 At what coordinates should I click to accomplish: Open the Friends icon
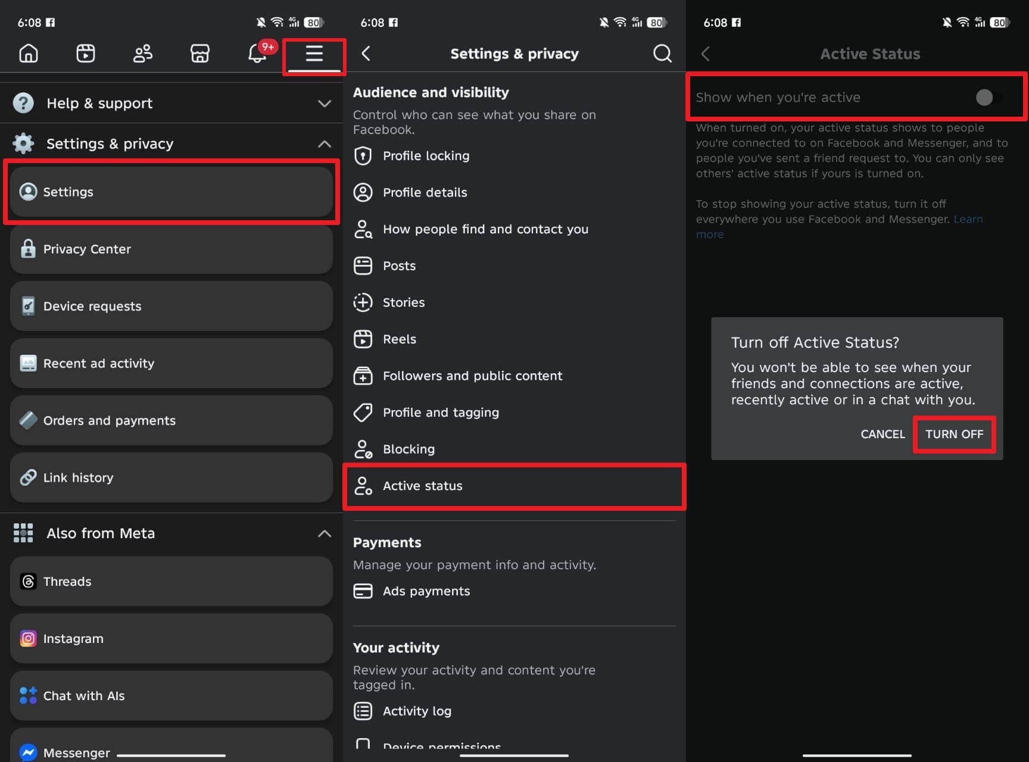tap(142, 53)
